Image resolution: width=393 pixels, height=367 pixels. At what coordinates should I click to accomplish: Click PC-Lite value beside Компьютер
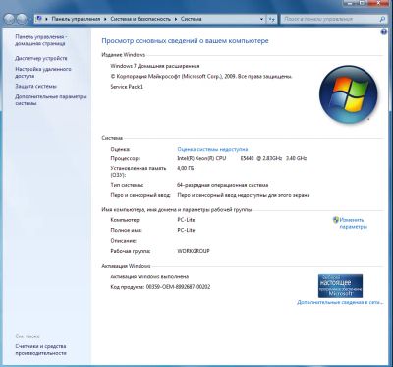point(186,220)
